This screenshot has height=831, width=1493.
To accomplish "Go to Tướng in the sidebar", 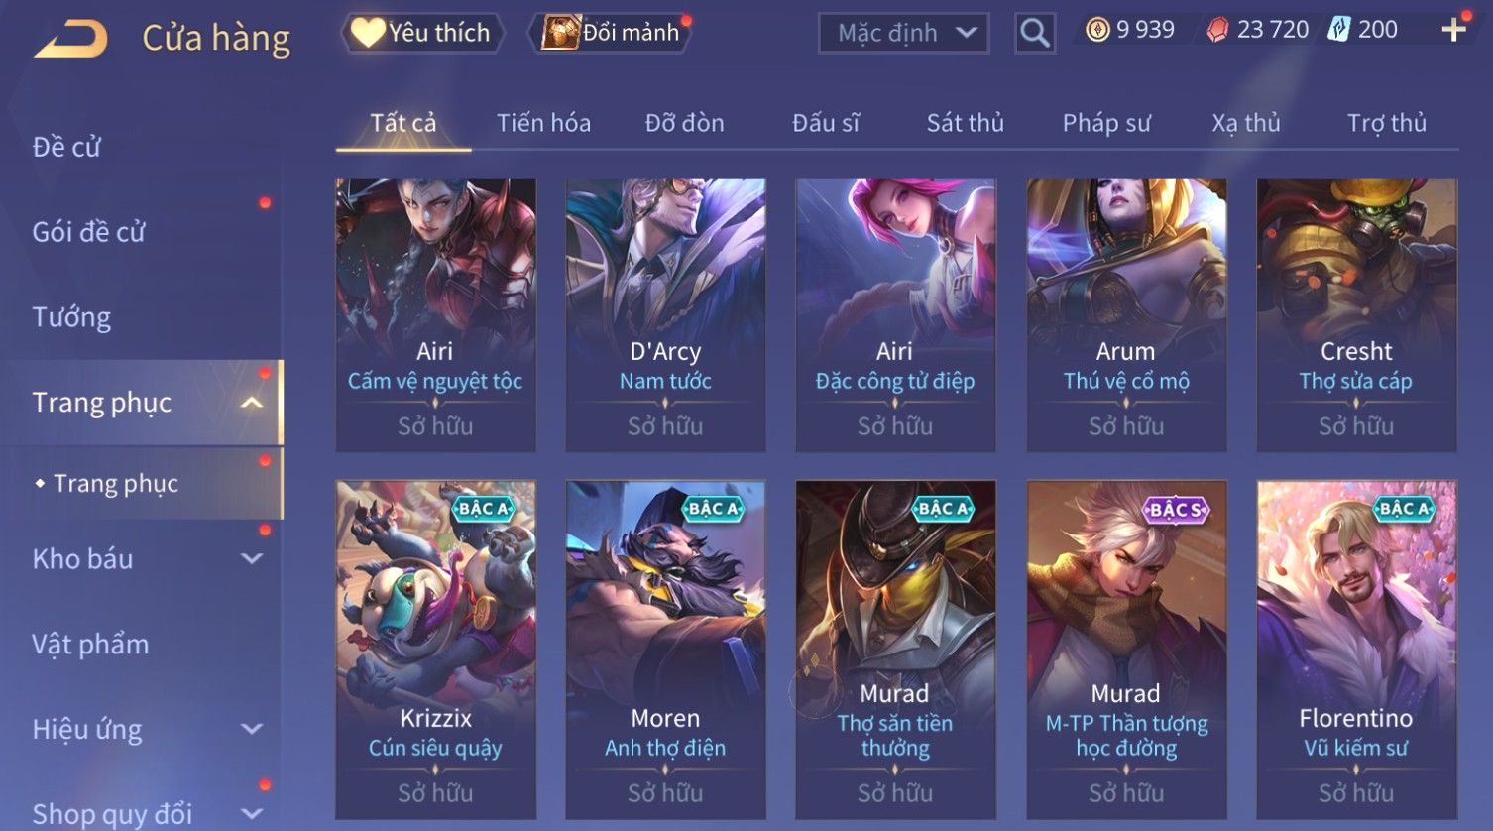I will pos(71,317).
